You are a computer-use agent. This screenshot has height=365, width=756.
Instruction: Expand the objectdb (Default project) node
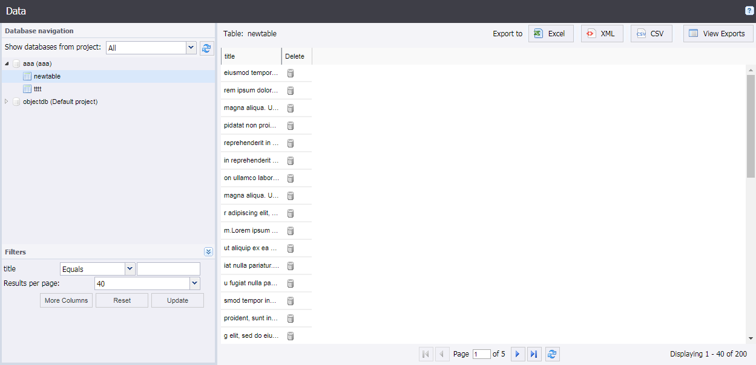click(6, 102)
